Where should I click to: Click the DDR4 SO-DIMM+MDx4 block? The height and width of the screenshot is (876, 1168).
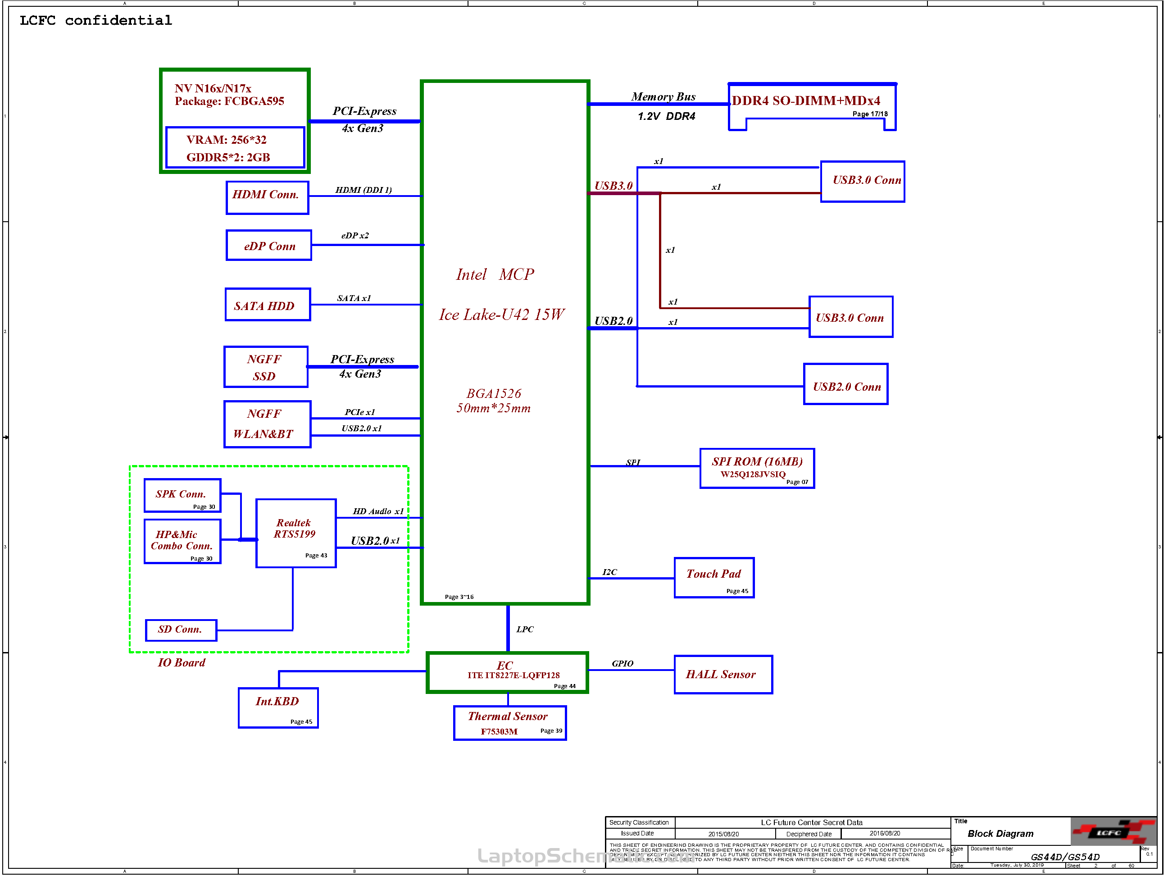point(812,107)
